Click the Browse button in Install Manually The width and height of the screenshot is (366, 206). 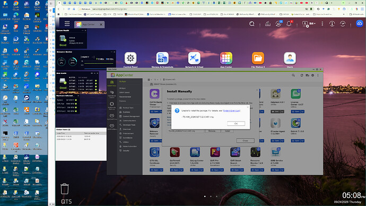(212, 131)
